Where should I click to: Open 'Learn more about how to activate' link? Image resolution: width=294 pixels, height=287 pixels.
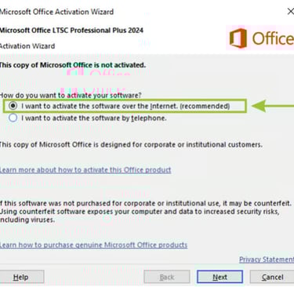[x=85, y=170]
